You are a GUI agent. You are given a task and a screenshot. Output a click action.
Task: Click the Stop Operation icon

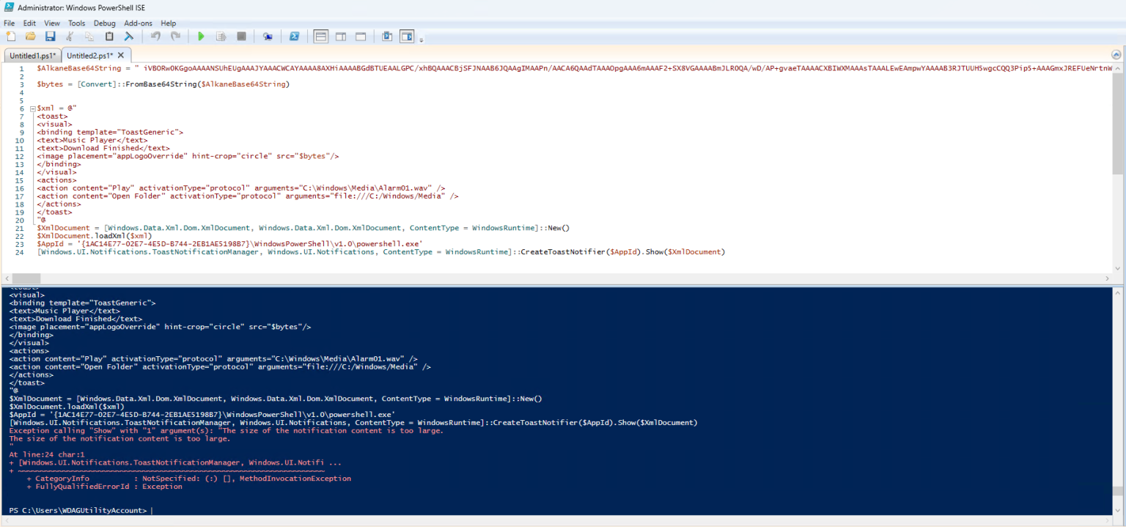tap(241, 36)
